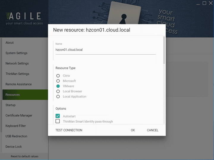Click the Name input field

106,50
